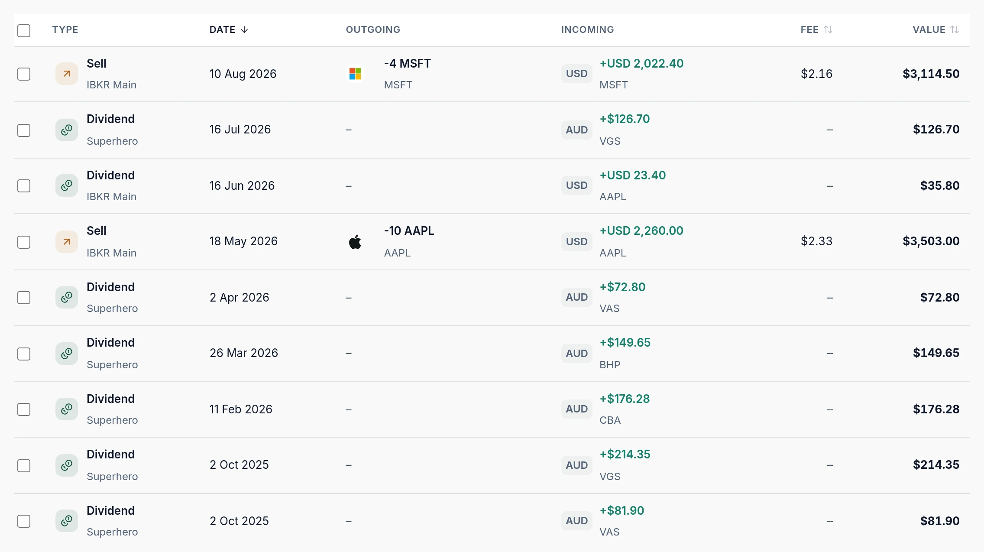Check the 2 Apr 2026 Dividend checkbox
Image resolution: width=984 pixels, height=552 pixels.
(x=24, y=298)
